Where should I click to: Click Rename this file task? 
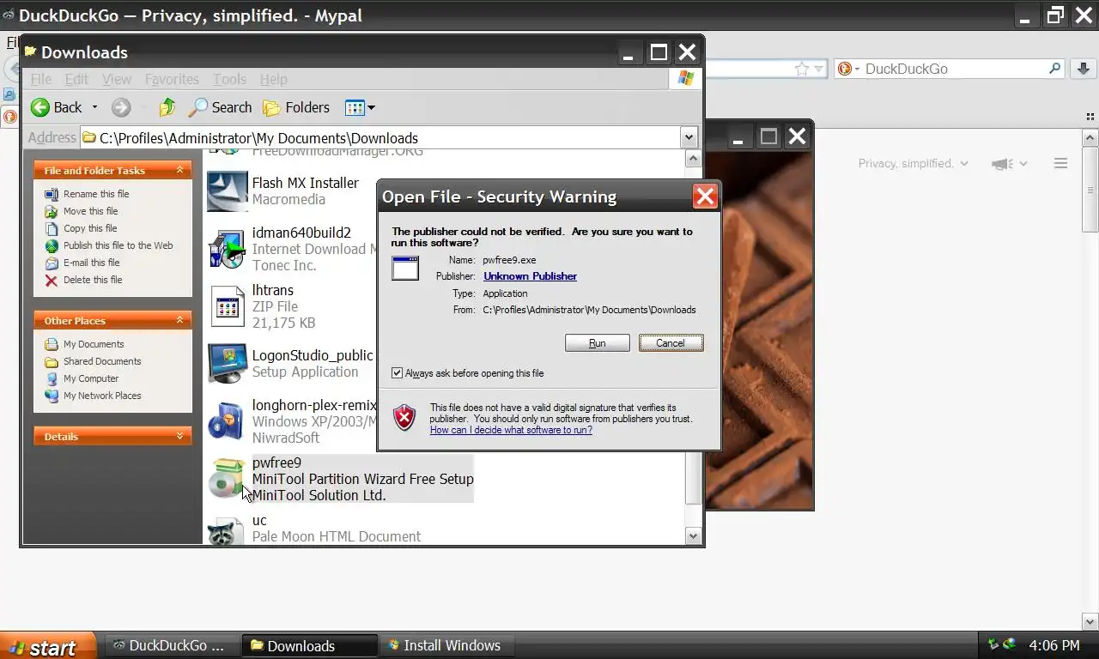[x=96, y=194]
